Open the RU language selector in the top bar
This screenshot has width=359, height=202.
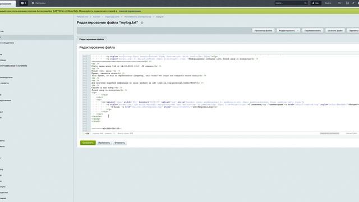339,3
